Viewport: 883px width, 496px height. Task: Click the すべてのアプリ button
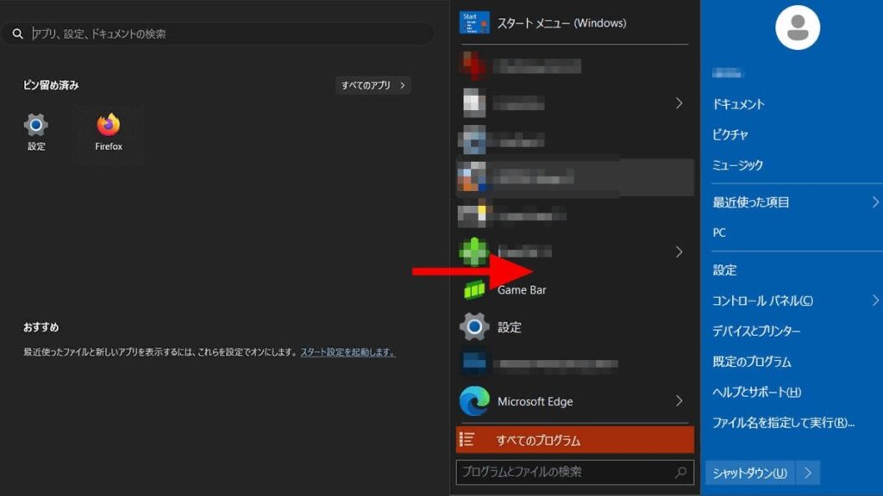pos(373,85)
